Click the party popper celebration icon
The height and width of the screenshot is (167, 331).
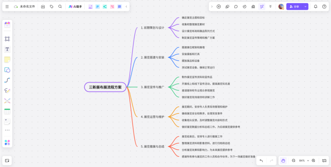(227, 7)
